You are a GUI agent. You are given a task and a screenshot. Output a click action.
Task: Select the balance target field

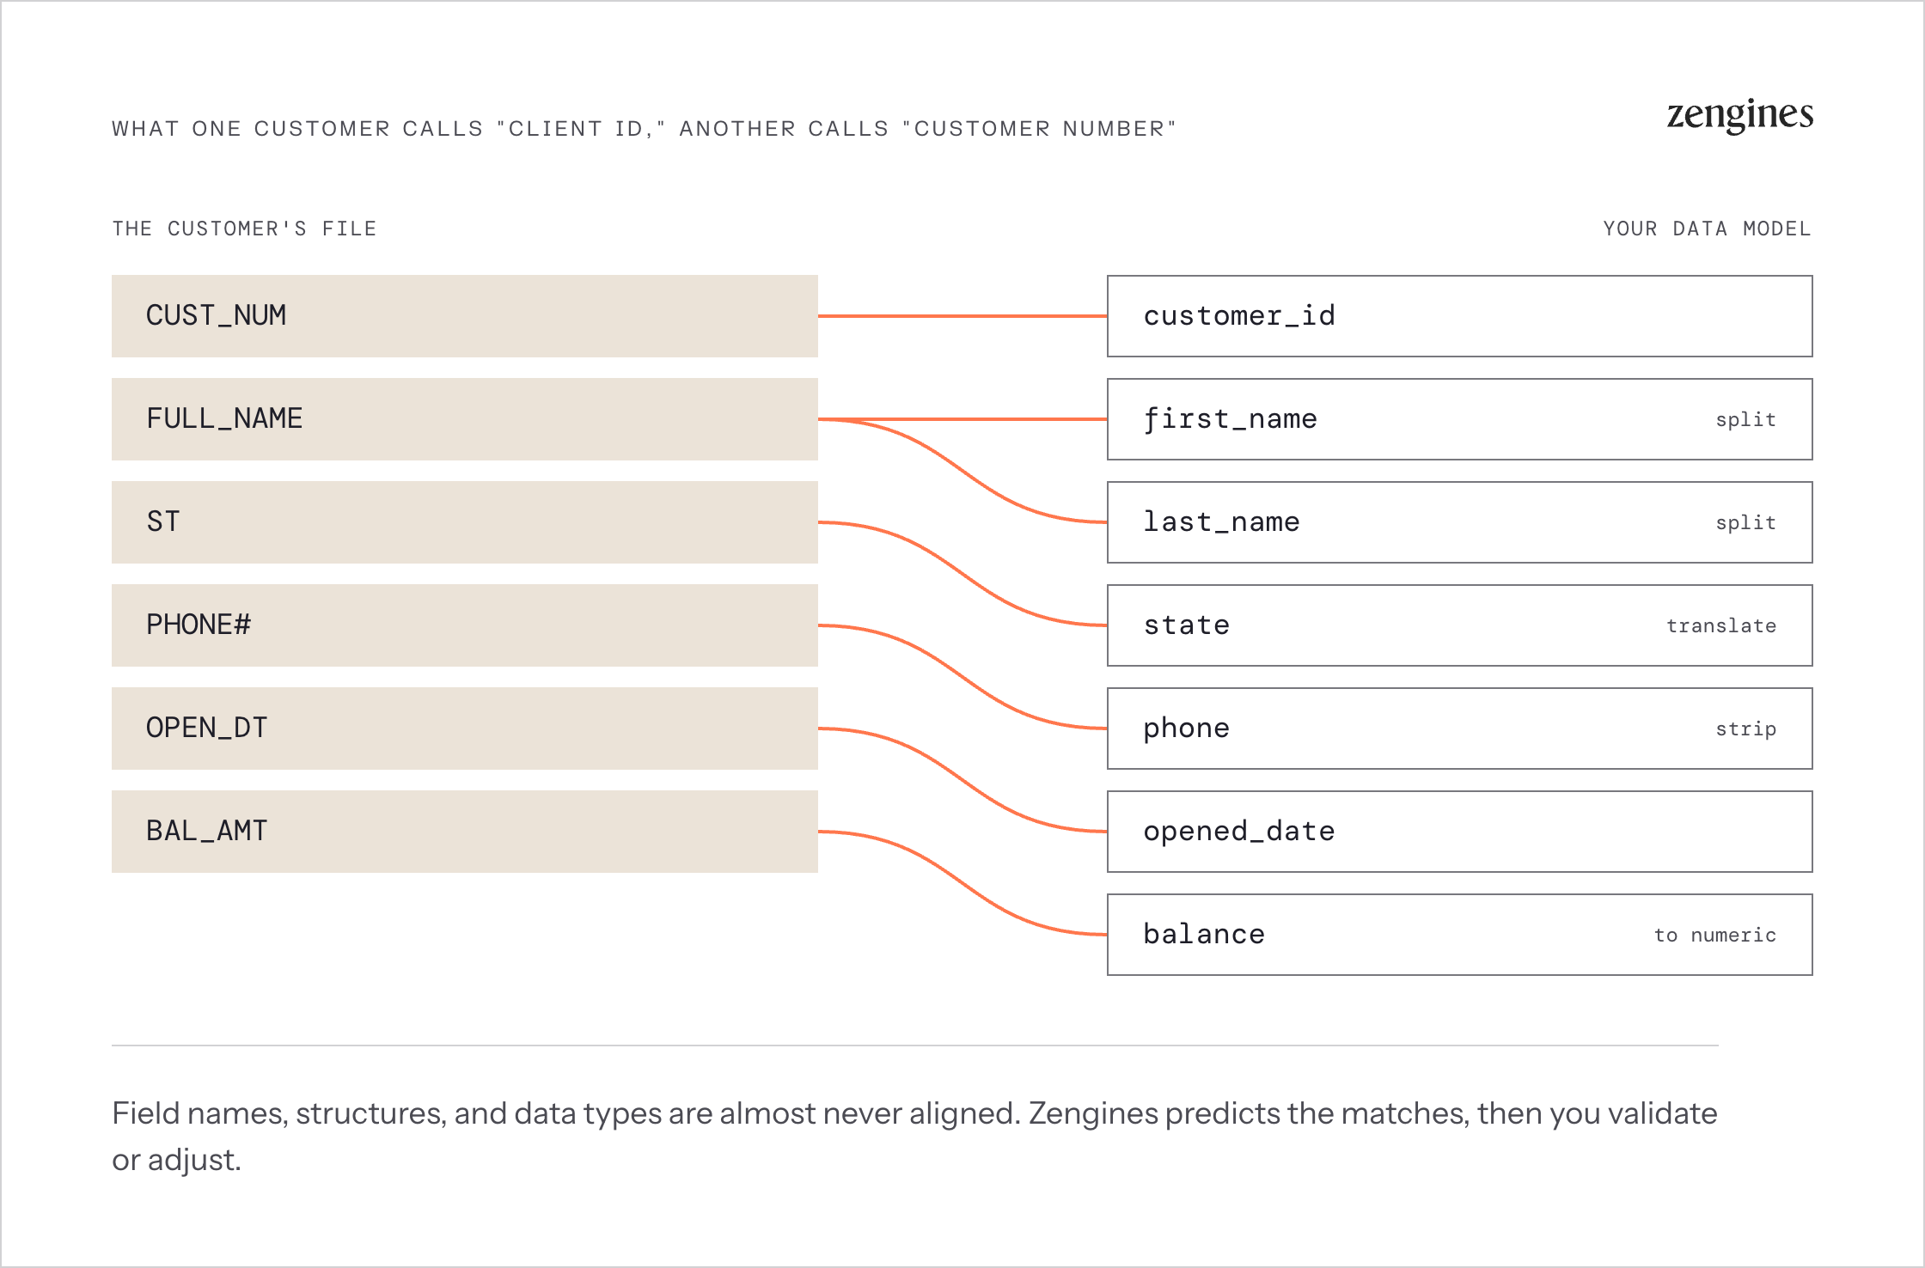pos(1460,935)
